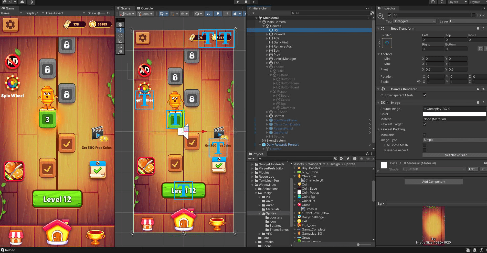
Task: Select the Rotate tool in Scene toolbar
Action: pos(120,36)
